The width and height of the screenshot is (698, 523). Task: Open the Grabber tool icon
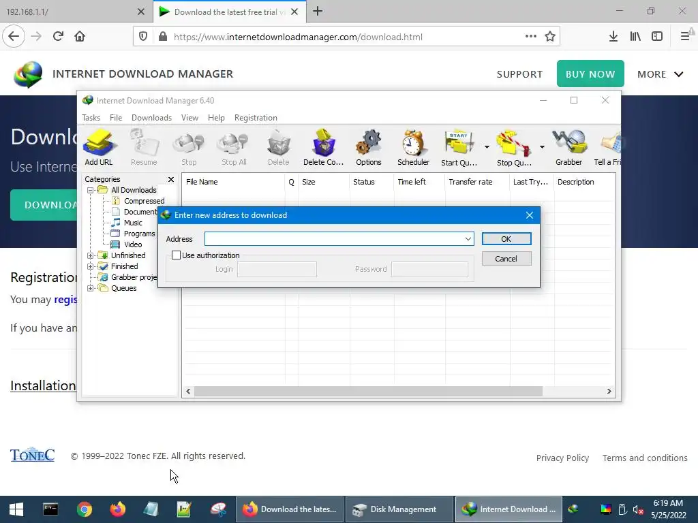click(569, 147)
